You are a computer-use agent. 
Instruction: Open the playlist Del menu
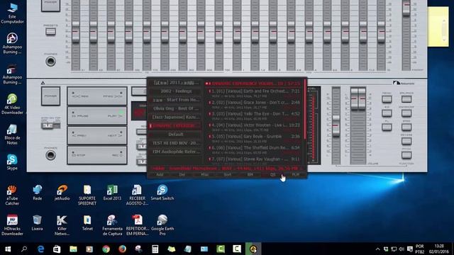coord(182,175)
